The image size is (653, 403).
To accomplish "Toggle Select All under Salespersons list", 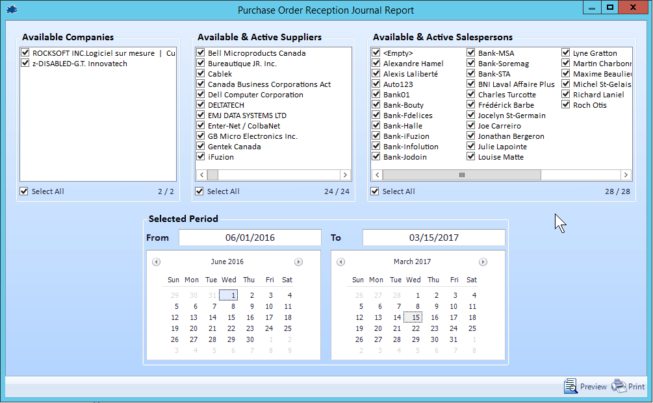I will point(376,191).
